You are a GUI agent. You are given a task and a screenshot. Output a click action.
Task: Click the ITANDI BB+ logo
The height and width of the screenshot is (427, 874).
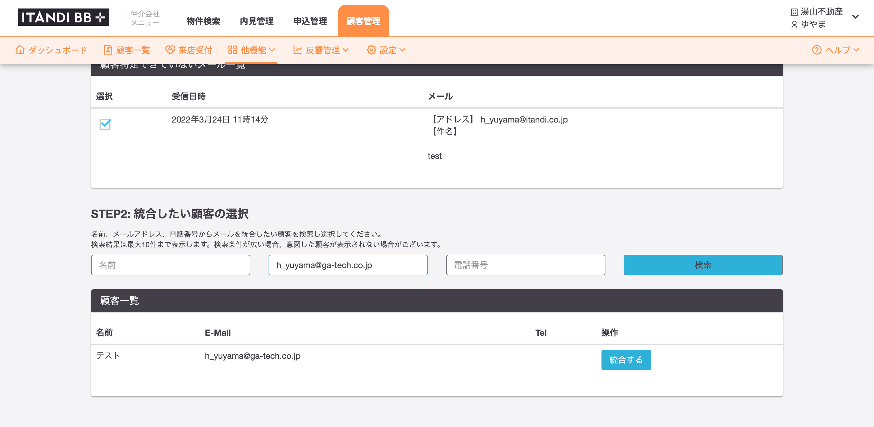click(63, 17)
